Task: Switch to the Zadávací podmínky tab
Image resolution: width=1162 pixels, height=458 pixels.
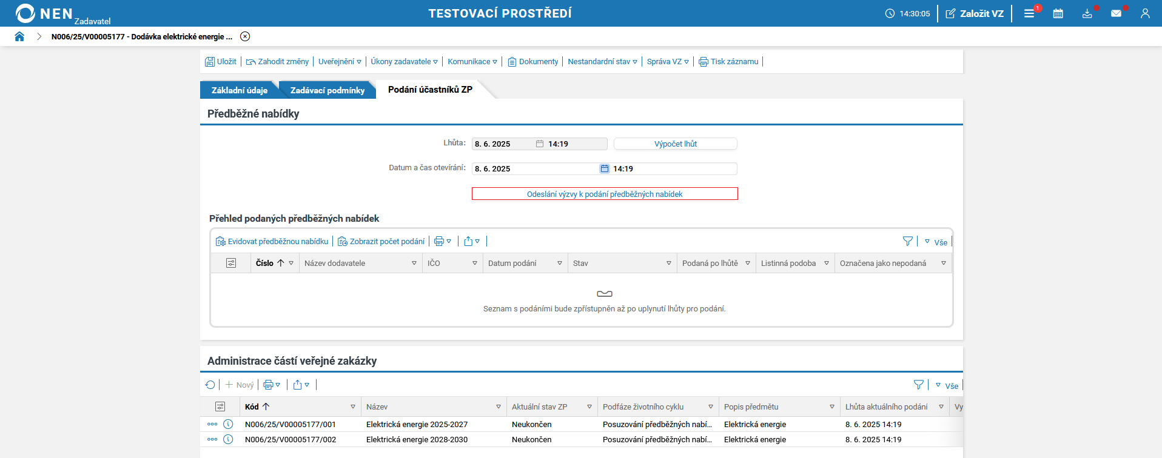Action: pos(327,90)
